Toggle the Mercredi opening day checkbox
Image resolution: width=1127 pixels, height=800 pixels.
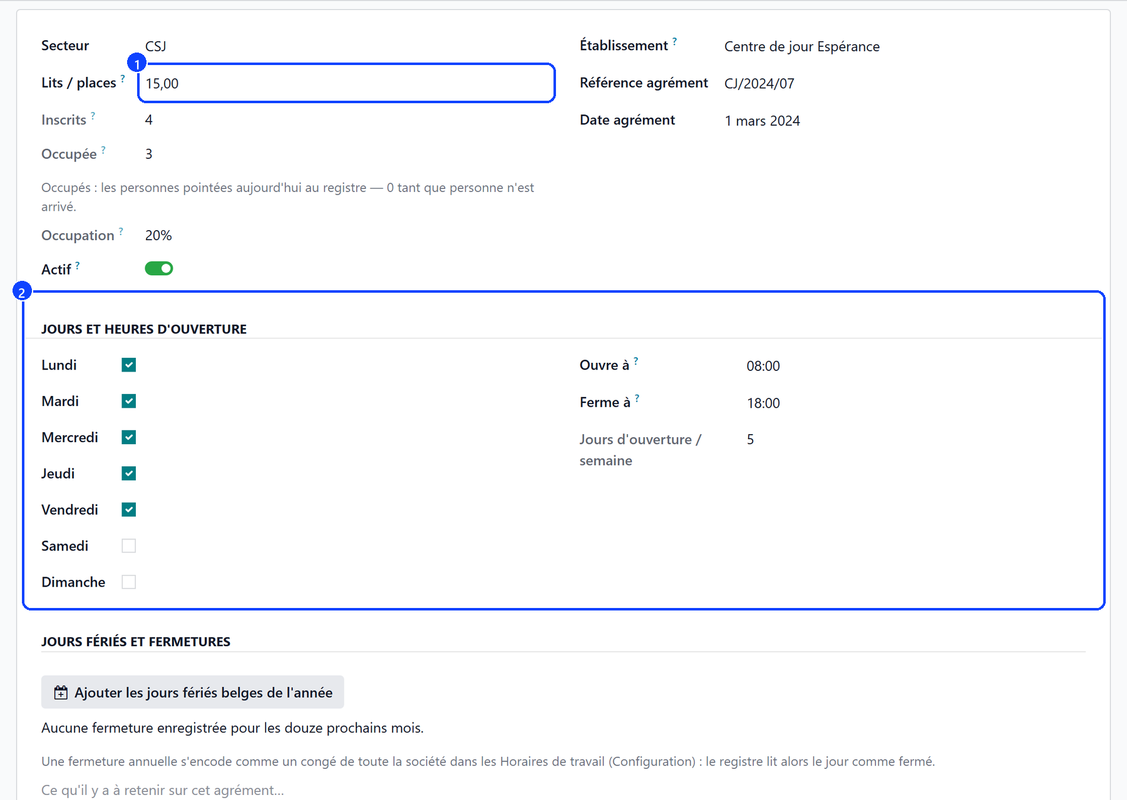tap(129, 438)
